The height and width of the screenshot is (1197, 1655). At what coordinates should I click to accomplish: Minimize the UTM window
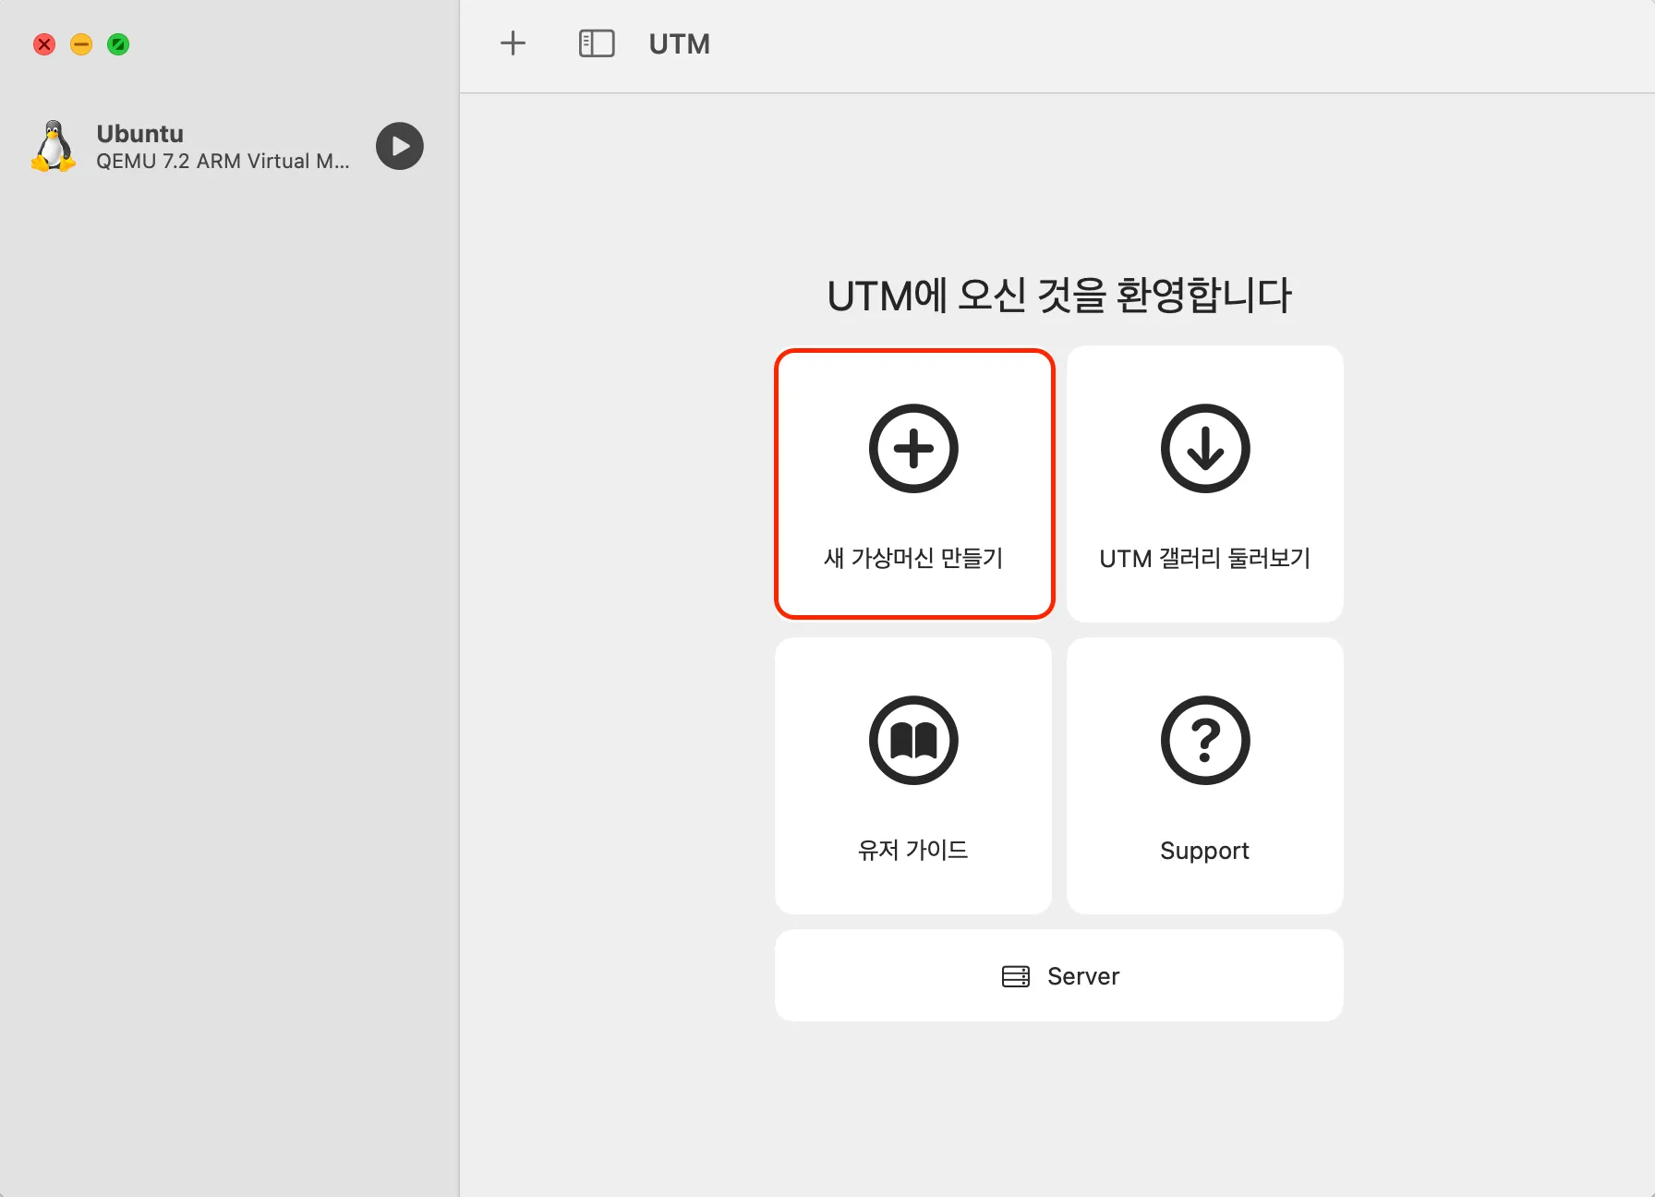pos(81,44)
